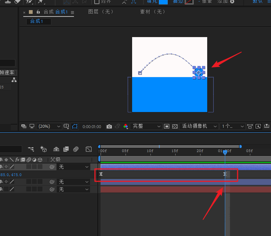Open first layer's 父级 parent dropdown
271x236 pixels.
click(x=74, y=167)
